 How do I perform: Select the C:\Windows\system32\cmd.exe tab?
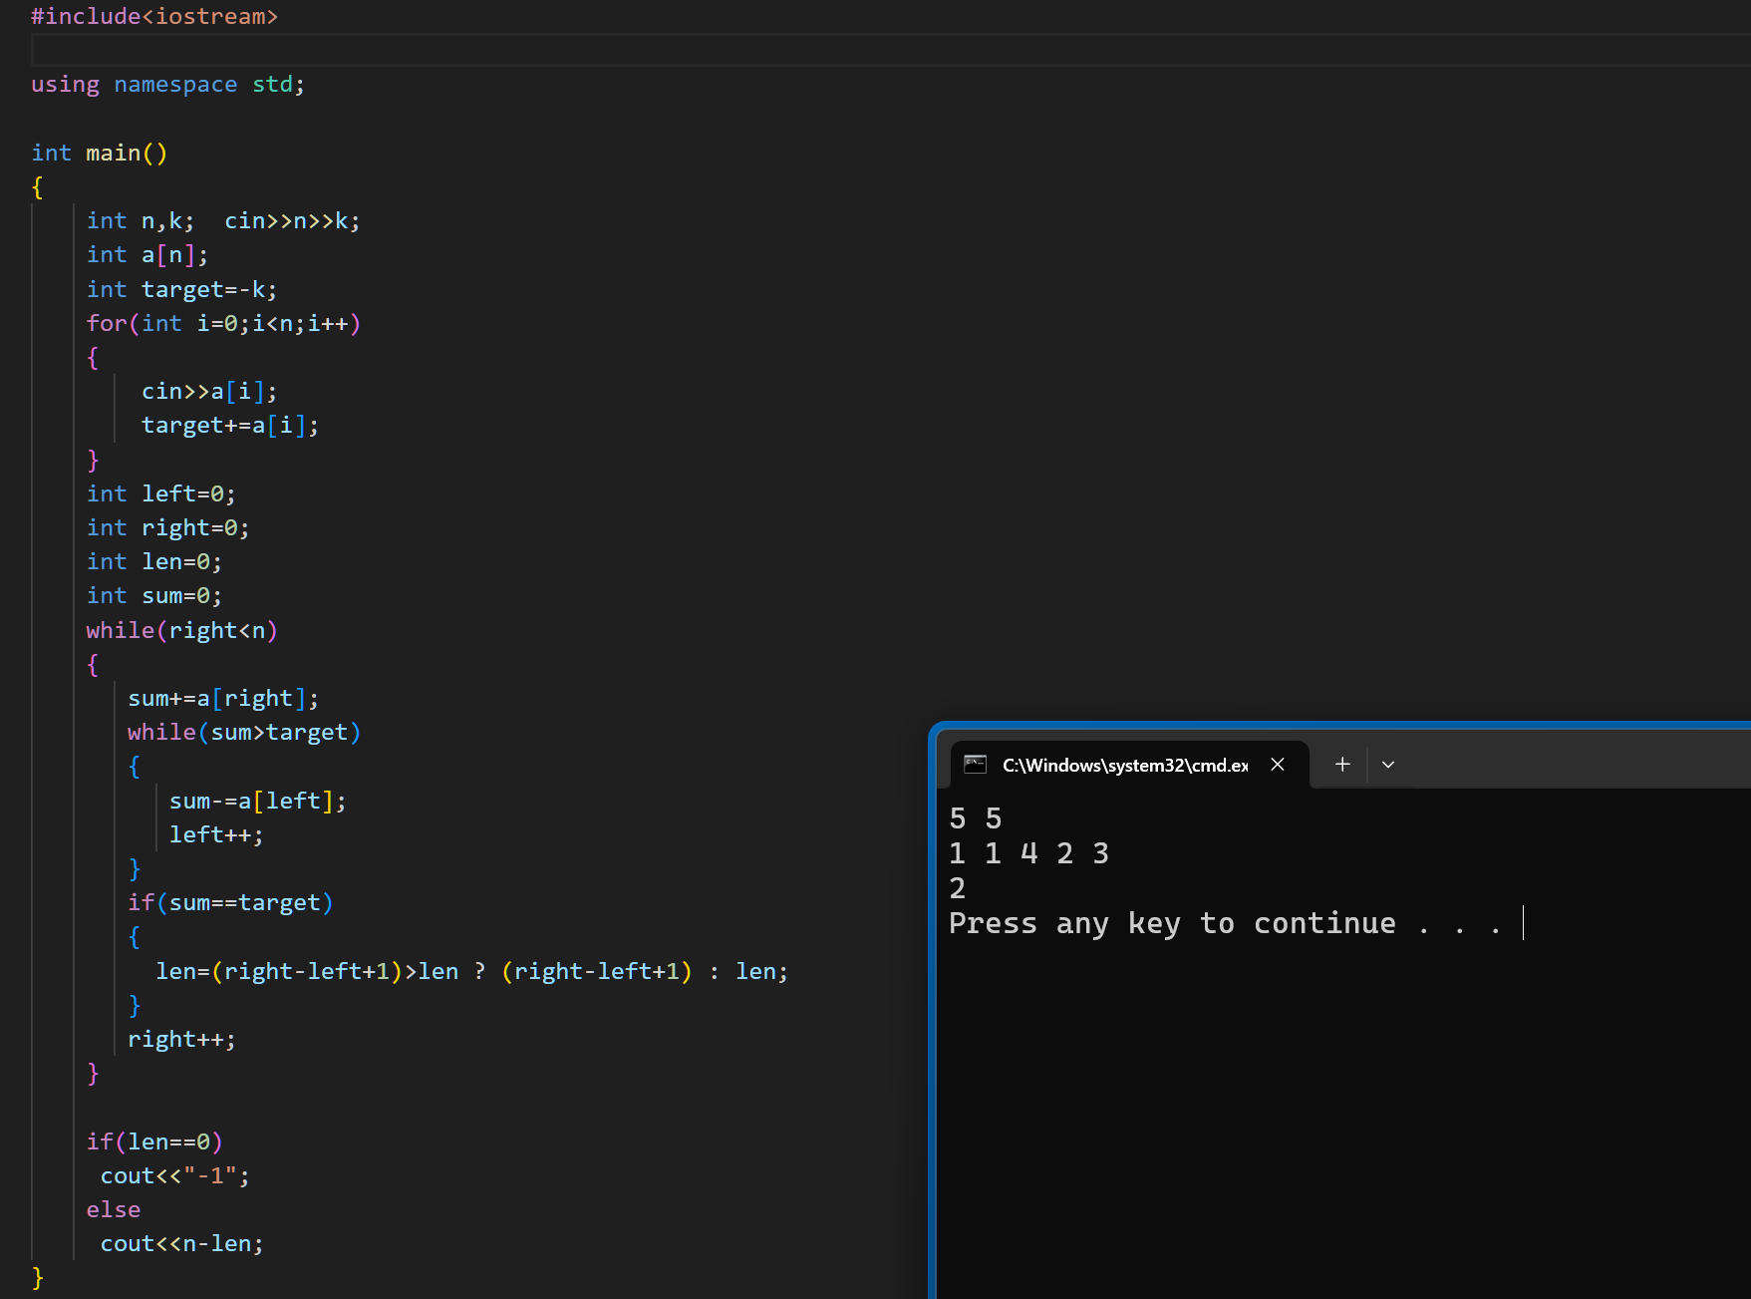coord(1129,765)
